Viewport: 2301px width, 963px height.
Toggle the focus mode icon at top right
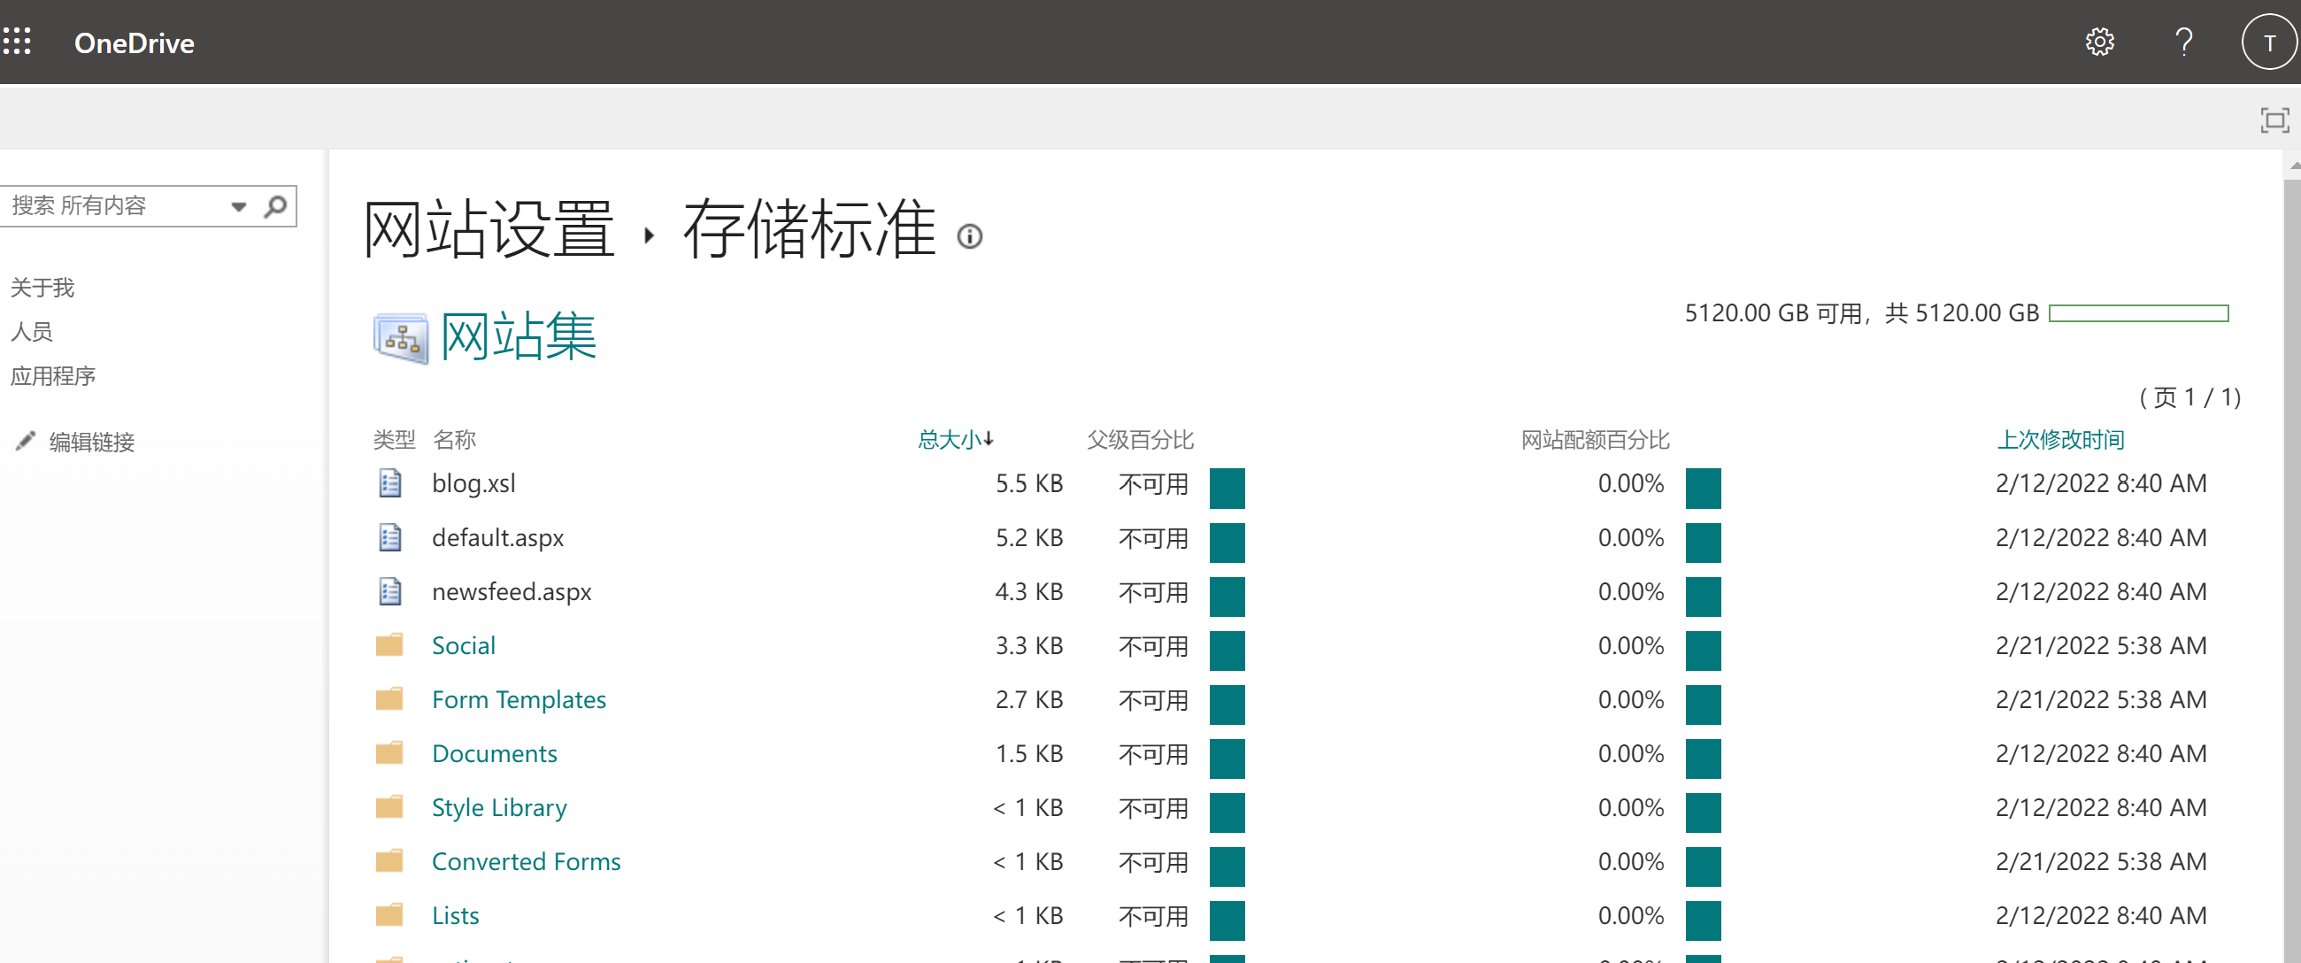pos(2274,119)
